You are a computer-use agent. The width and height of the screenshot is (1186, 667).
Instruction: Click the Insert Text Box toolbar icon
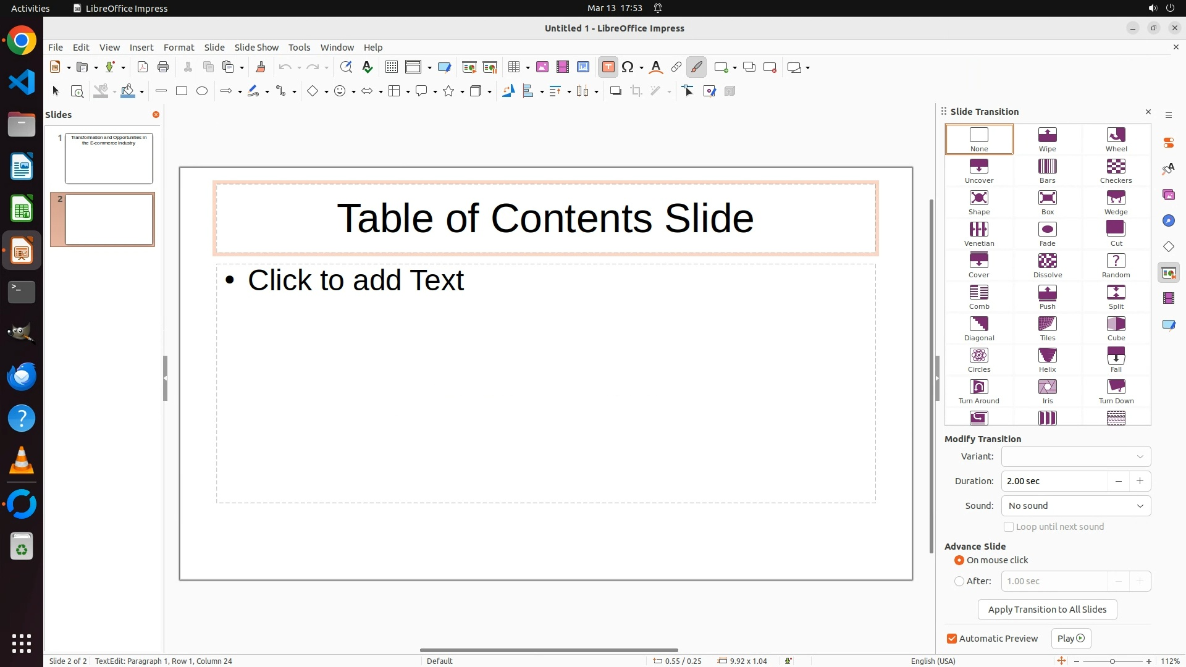coord(608,67)
